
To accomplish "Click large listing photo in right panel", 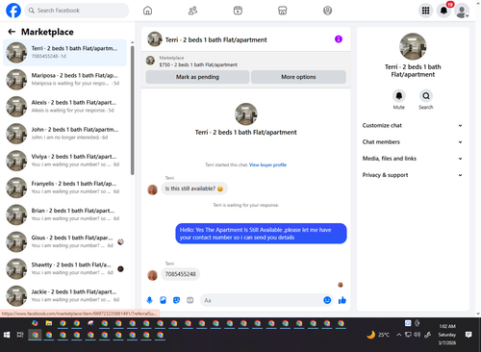I will 413,46.
